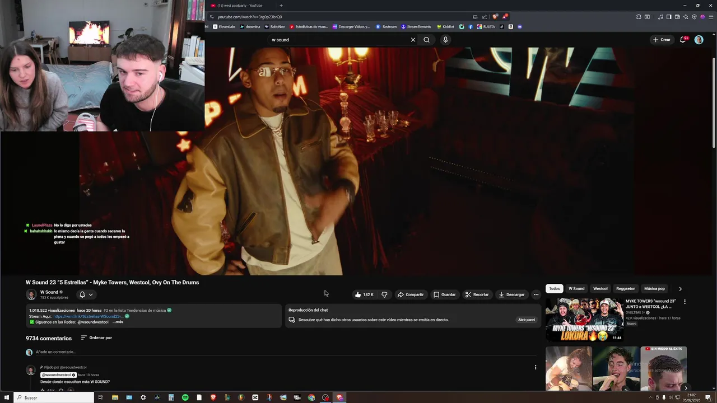Click the YouTube search magnifier button
Screen dimensions: 717x403
click(426, 40)
